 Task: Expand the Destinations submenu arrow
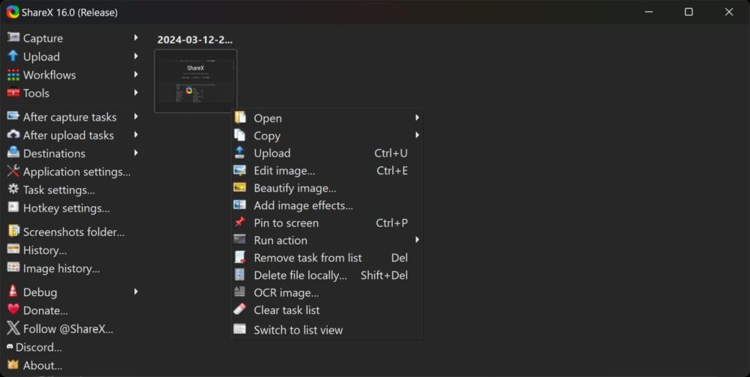point(136,154)
